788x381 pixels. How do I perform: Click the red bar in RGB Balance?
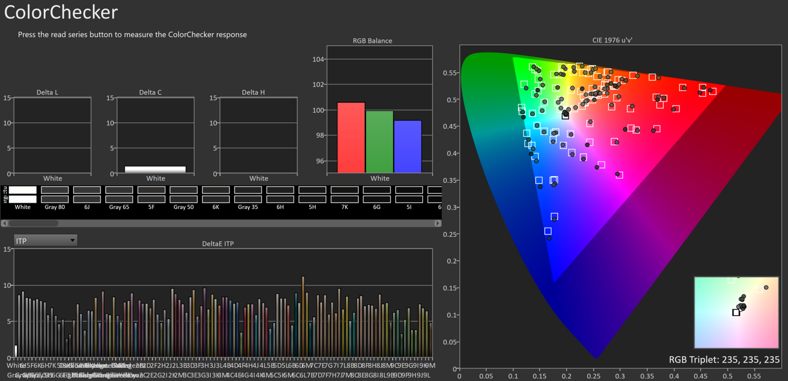pyautogui.click(x=351, y=138)
